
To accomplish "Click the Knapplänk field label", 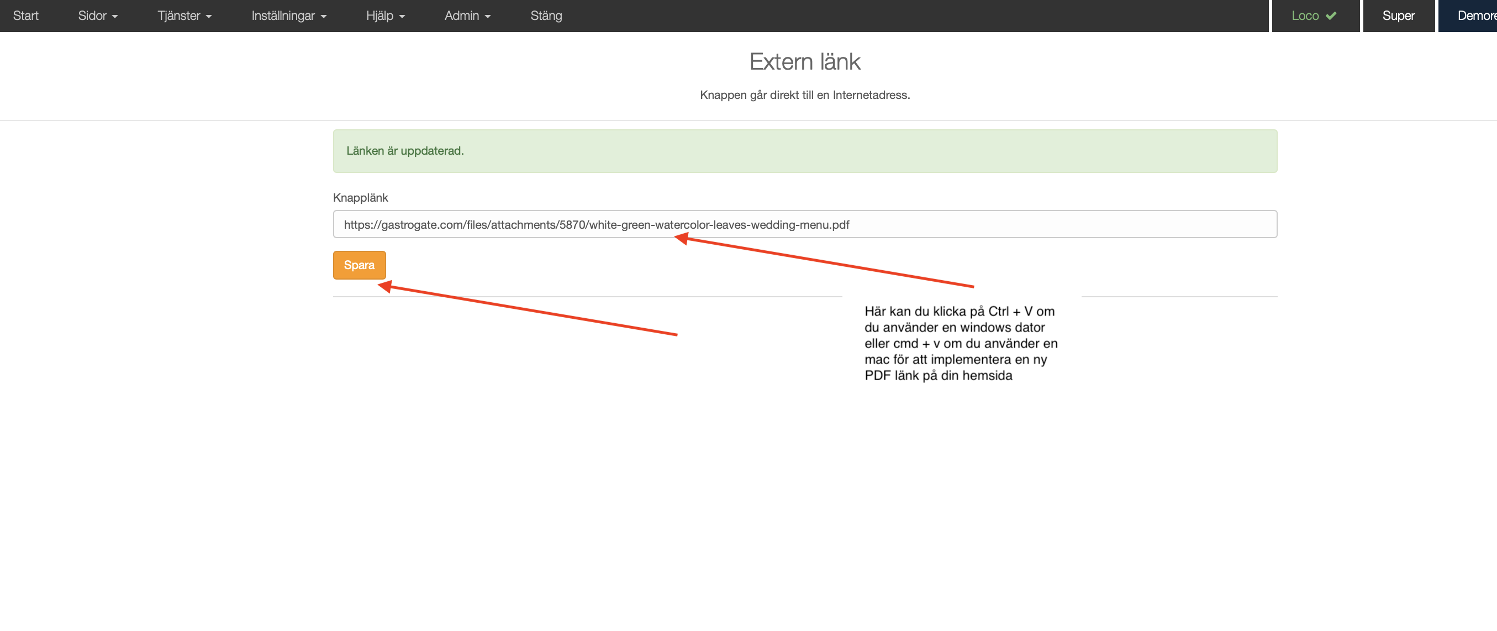I will (360, 198).
